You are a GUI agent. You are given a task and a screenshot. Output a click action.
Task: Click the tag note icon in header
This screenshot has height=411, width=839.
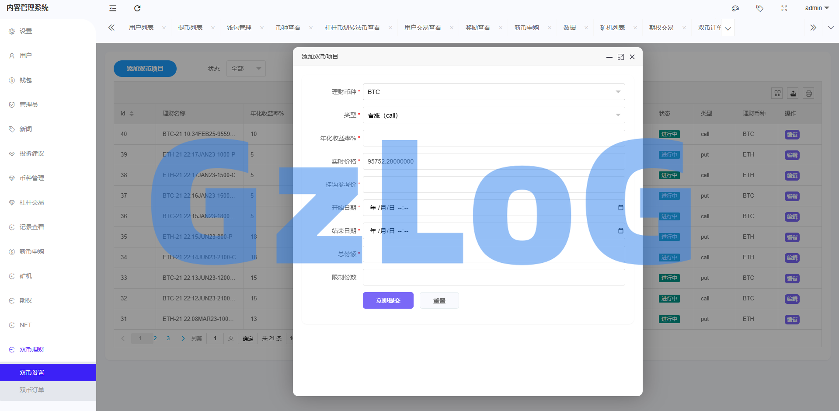coord(760,8)
